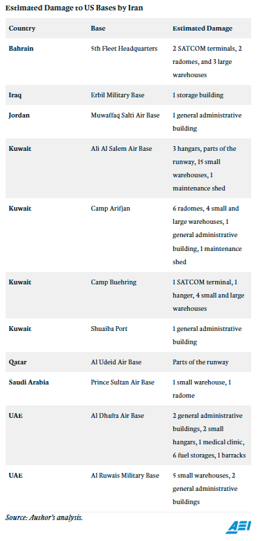Click the table title Estimated Damage to US Bases
The image size is (270, 541).
[74, 8]
